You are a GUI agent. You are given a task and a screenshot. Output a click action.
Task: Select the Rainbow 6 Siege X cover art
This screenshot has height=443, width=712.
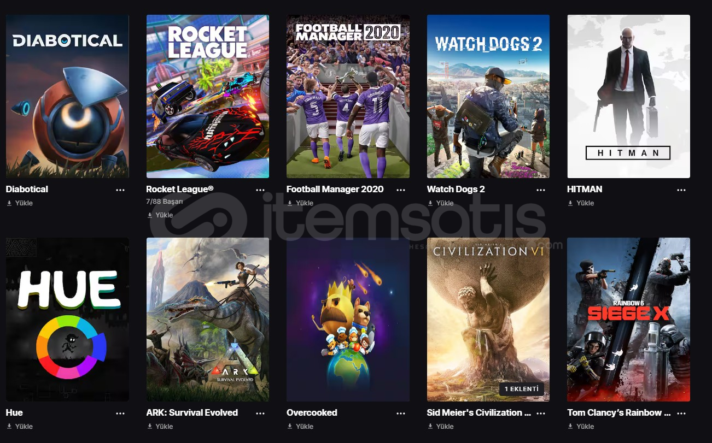pos(628,320)
